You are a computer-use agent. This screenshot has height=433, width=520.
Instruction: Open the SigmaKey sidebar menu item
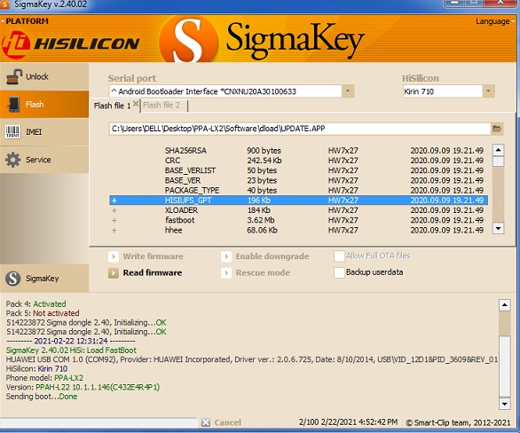(44, 279)
